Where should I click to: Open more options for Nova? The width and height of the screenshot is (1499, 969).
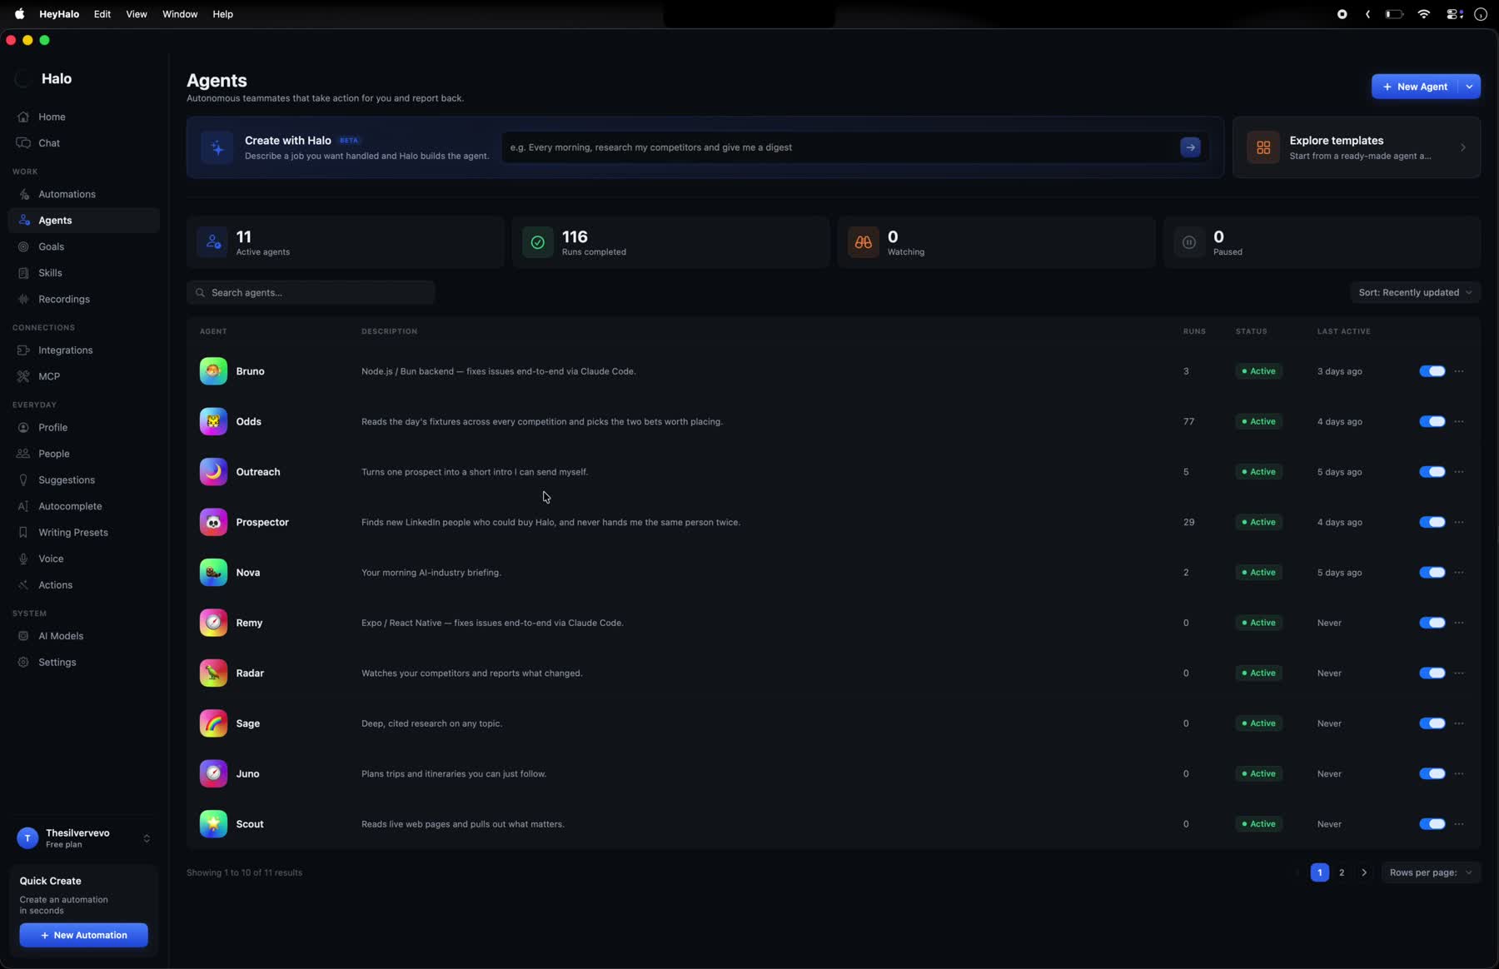1459,573
